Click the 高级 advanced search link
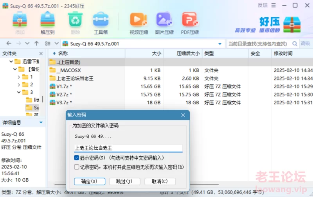The image size is (313, 197). click(x=306, y=43)
